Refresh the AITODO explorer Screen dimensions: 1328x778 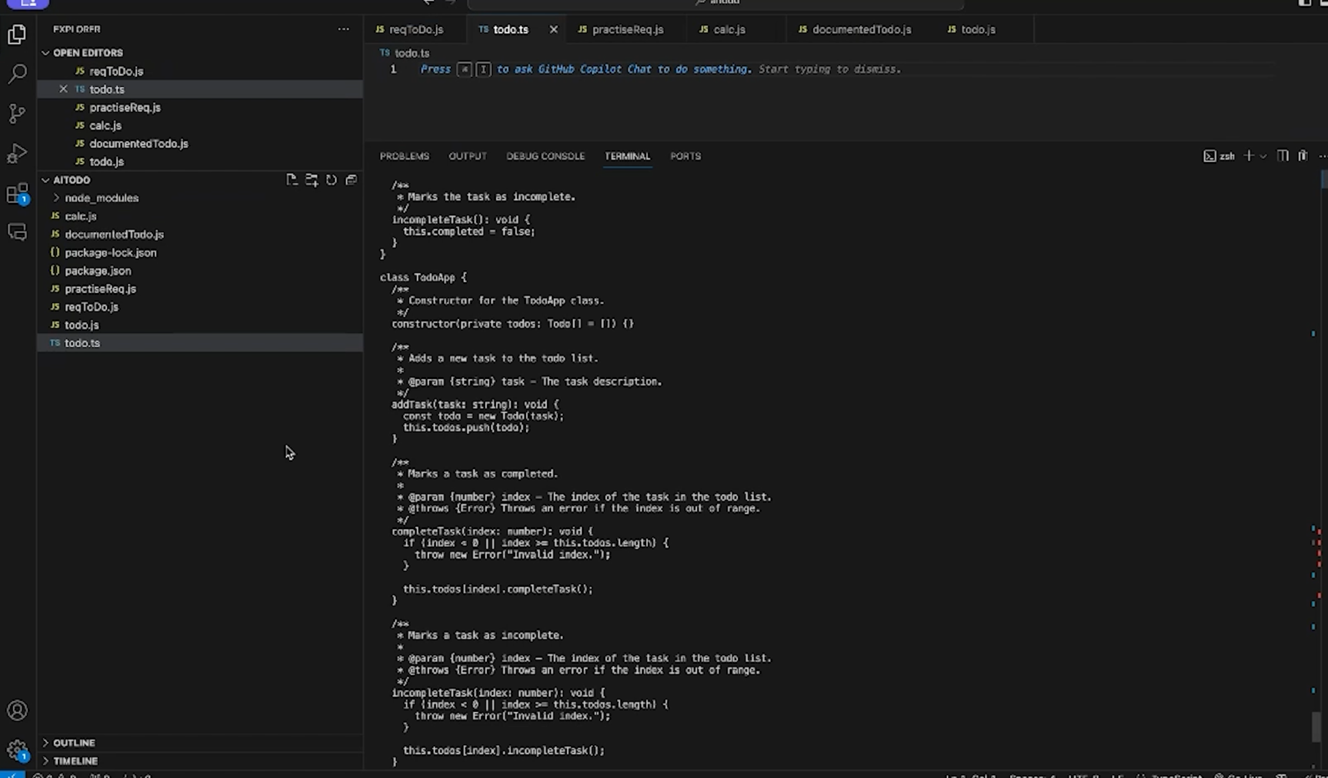[x=331, y=180]
